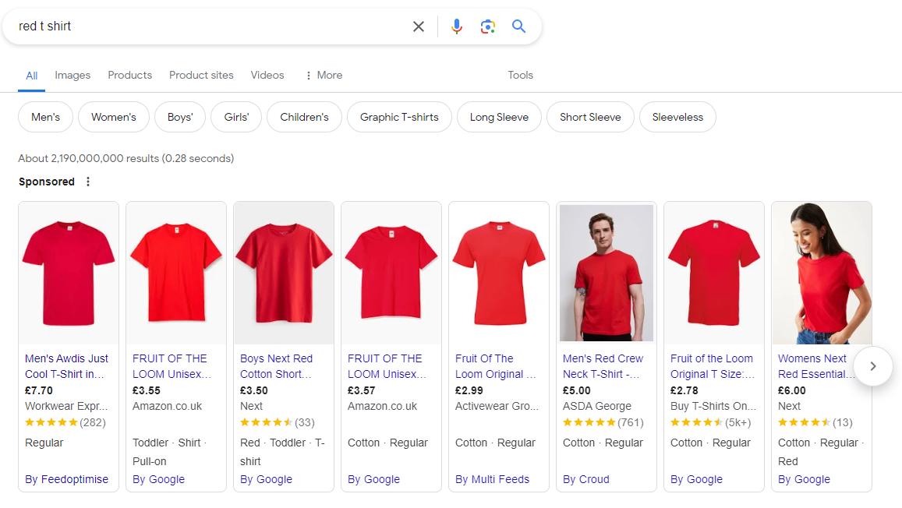Apply the Boys' filter chip
The width and height of the screenshot is (902, 508).
point(180,117)
